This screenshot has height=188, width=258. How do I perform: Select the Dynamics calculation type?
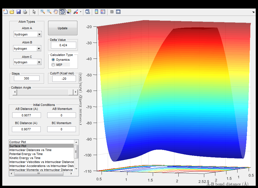click(x=53, y=60)
